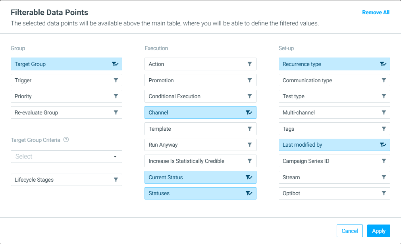Click the filter icon on Communication type
The width and height of the screenshot is (401, 244).
384,80
